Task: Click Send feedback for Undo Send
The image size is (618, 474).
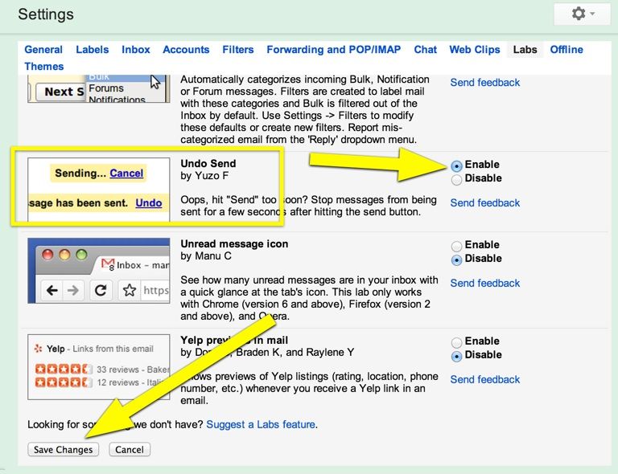Action: coord(484,203)
